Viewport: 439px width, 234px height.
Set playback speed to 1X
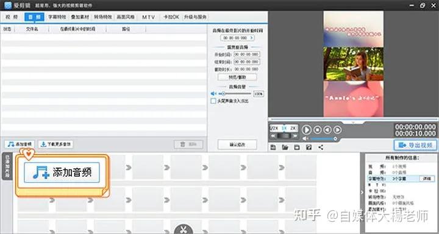tap(284, 128)
